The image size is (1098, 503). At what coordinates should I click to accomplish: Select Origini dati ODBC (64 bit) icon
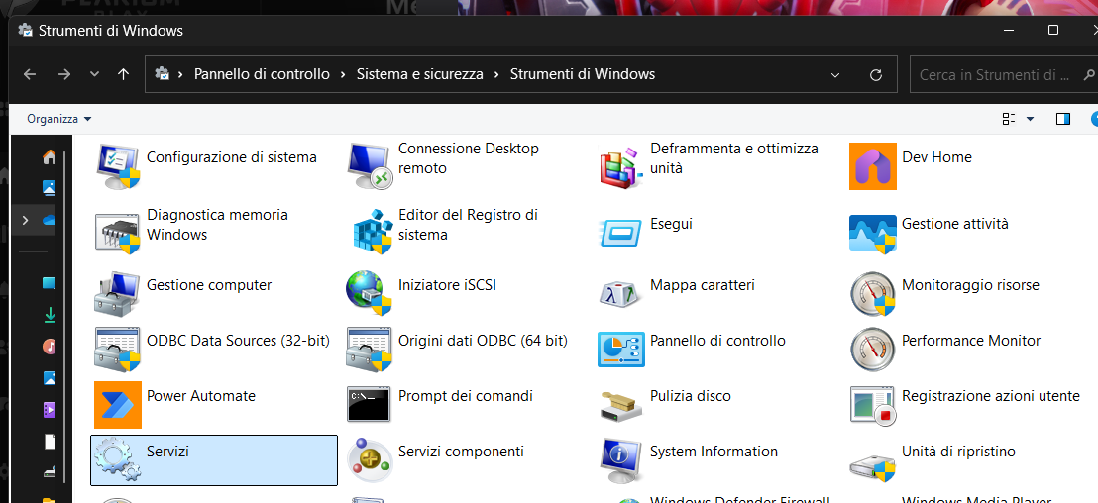369,350
